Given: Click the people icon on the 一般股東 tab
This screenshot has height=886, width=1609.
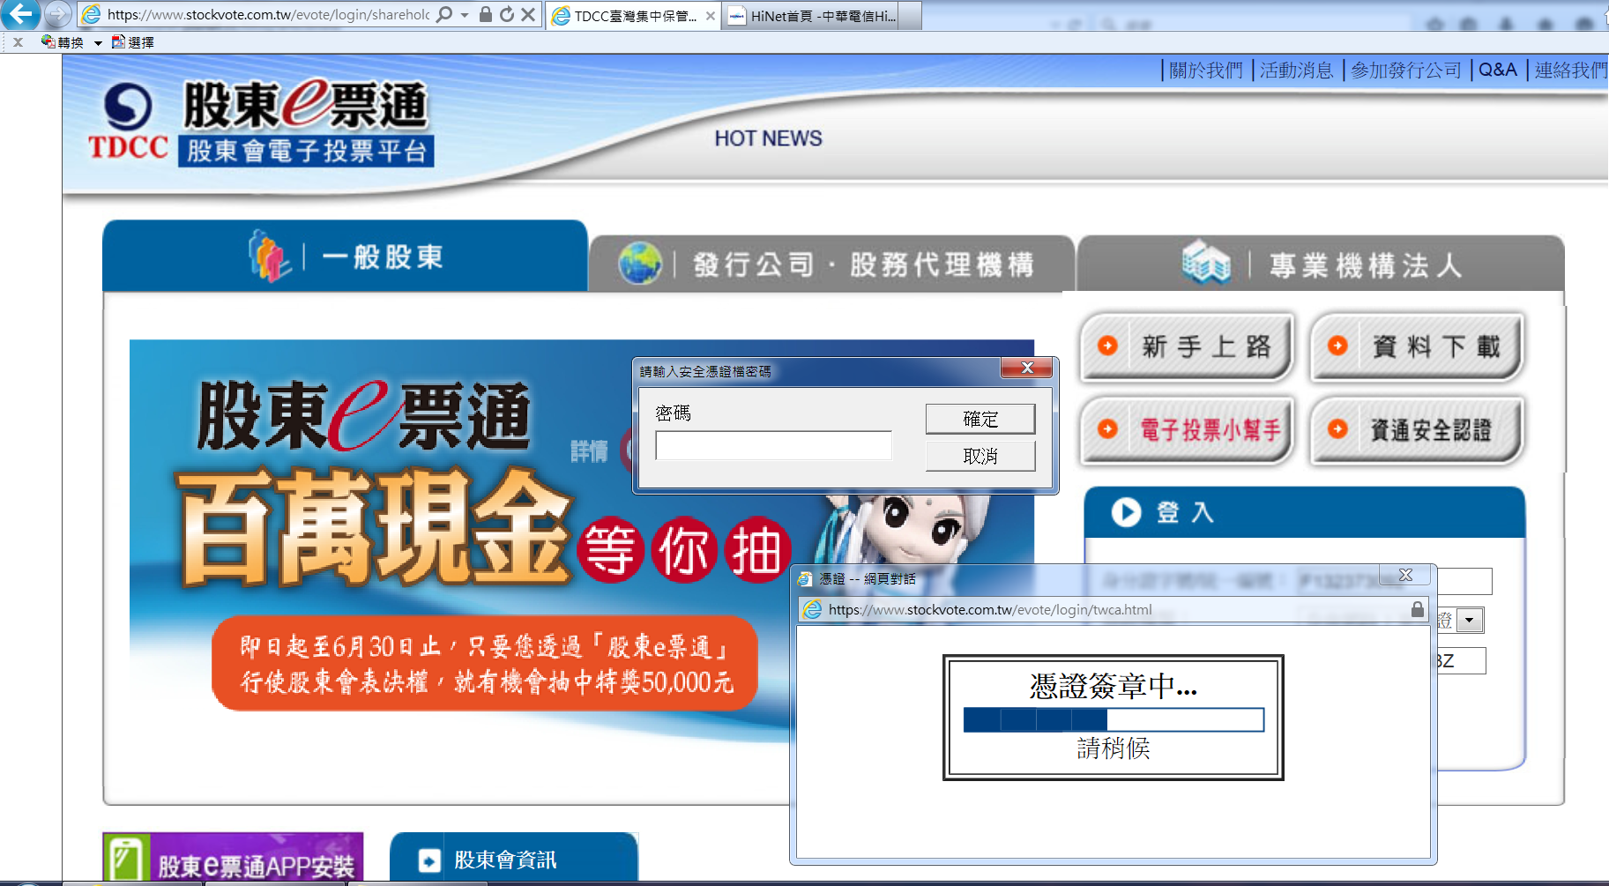Looking at the screenshot, I should click(270, 256).
